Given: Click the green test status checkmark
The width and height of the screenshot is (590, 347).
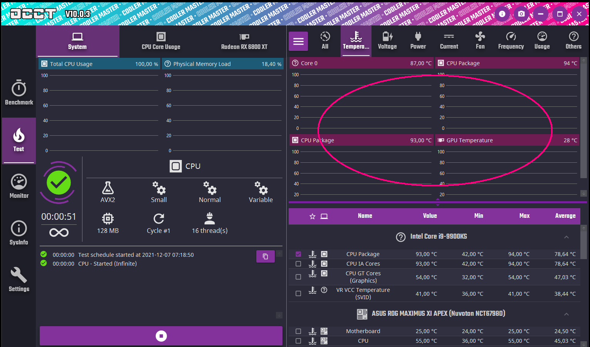Looking at the screenshot, I should (x=59, y=183).
